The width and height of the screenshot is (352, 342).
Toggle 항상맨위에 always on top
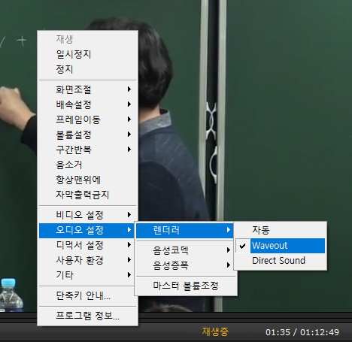87,180
